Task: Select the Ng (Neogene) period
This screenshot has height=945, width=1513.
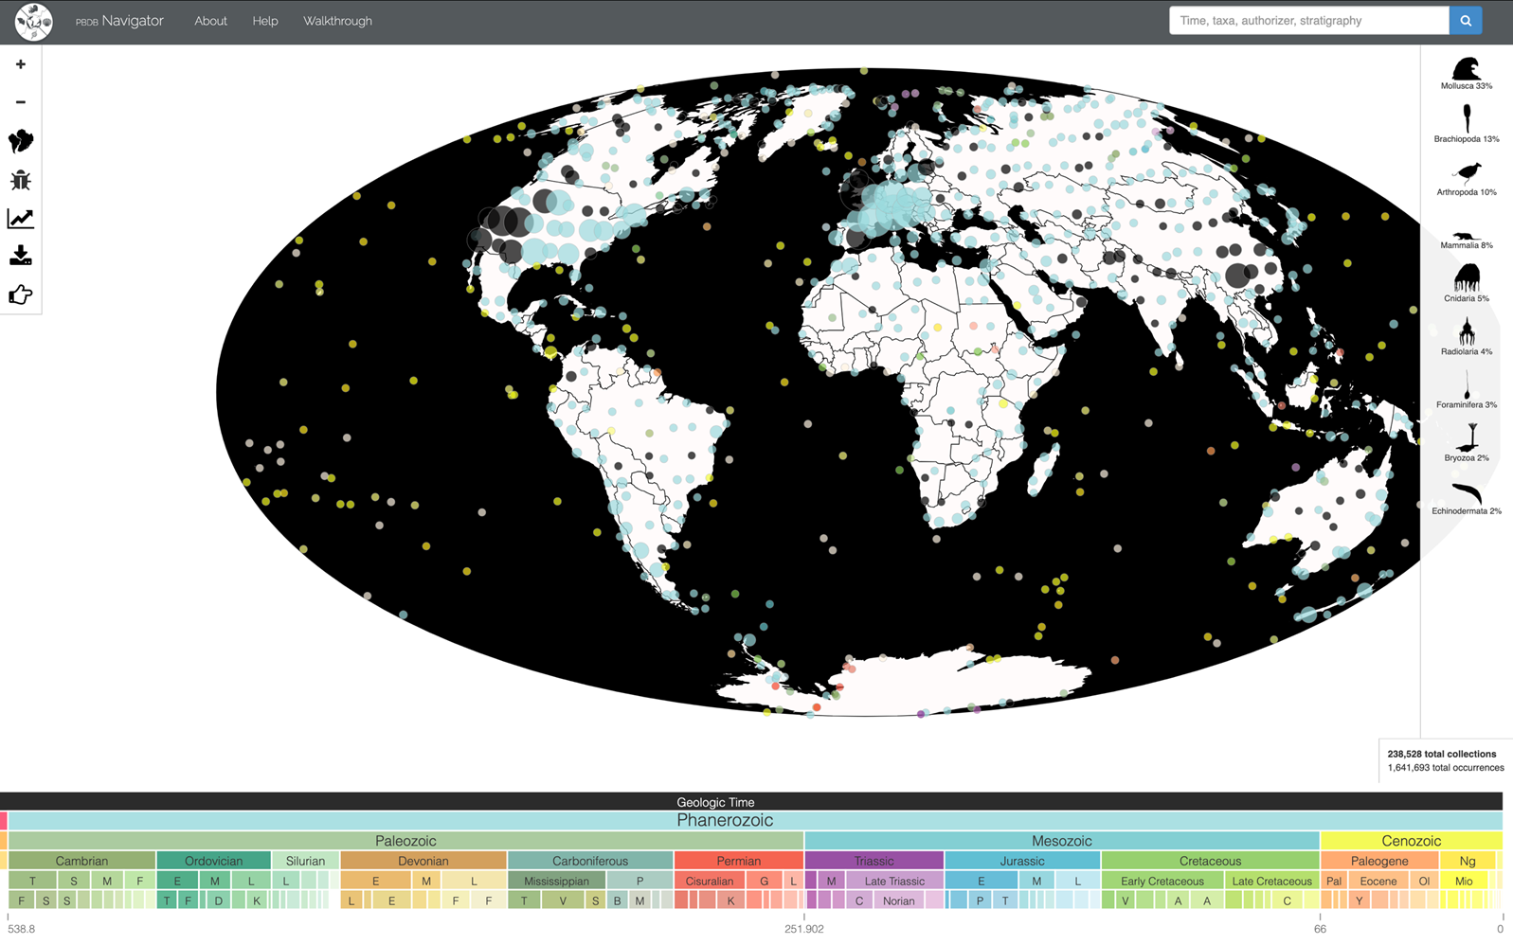Action: pyautogui.click(x=1468, y=861)
